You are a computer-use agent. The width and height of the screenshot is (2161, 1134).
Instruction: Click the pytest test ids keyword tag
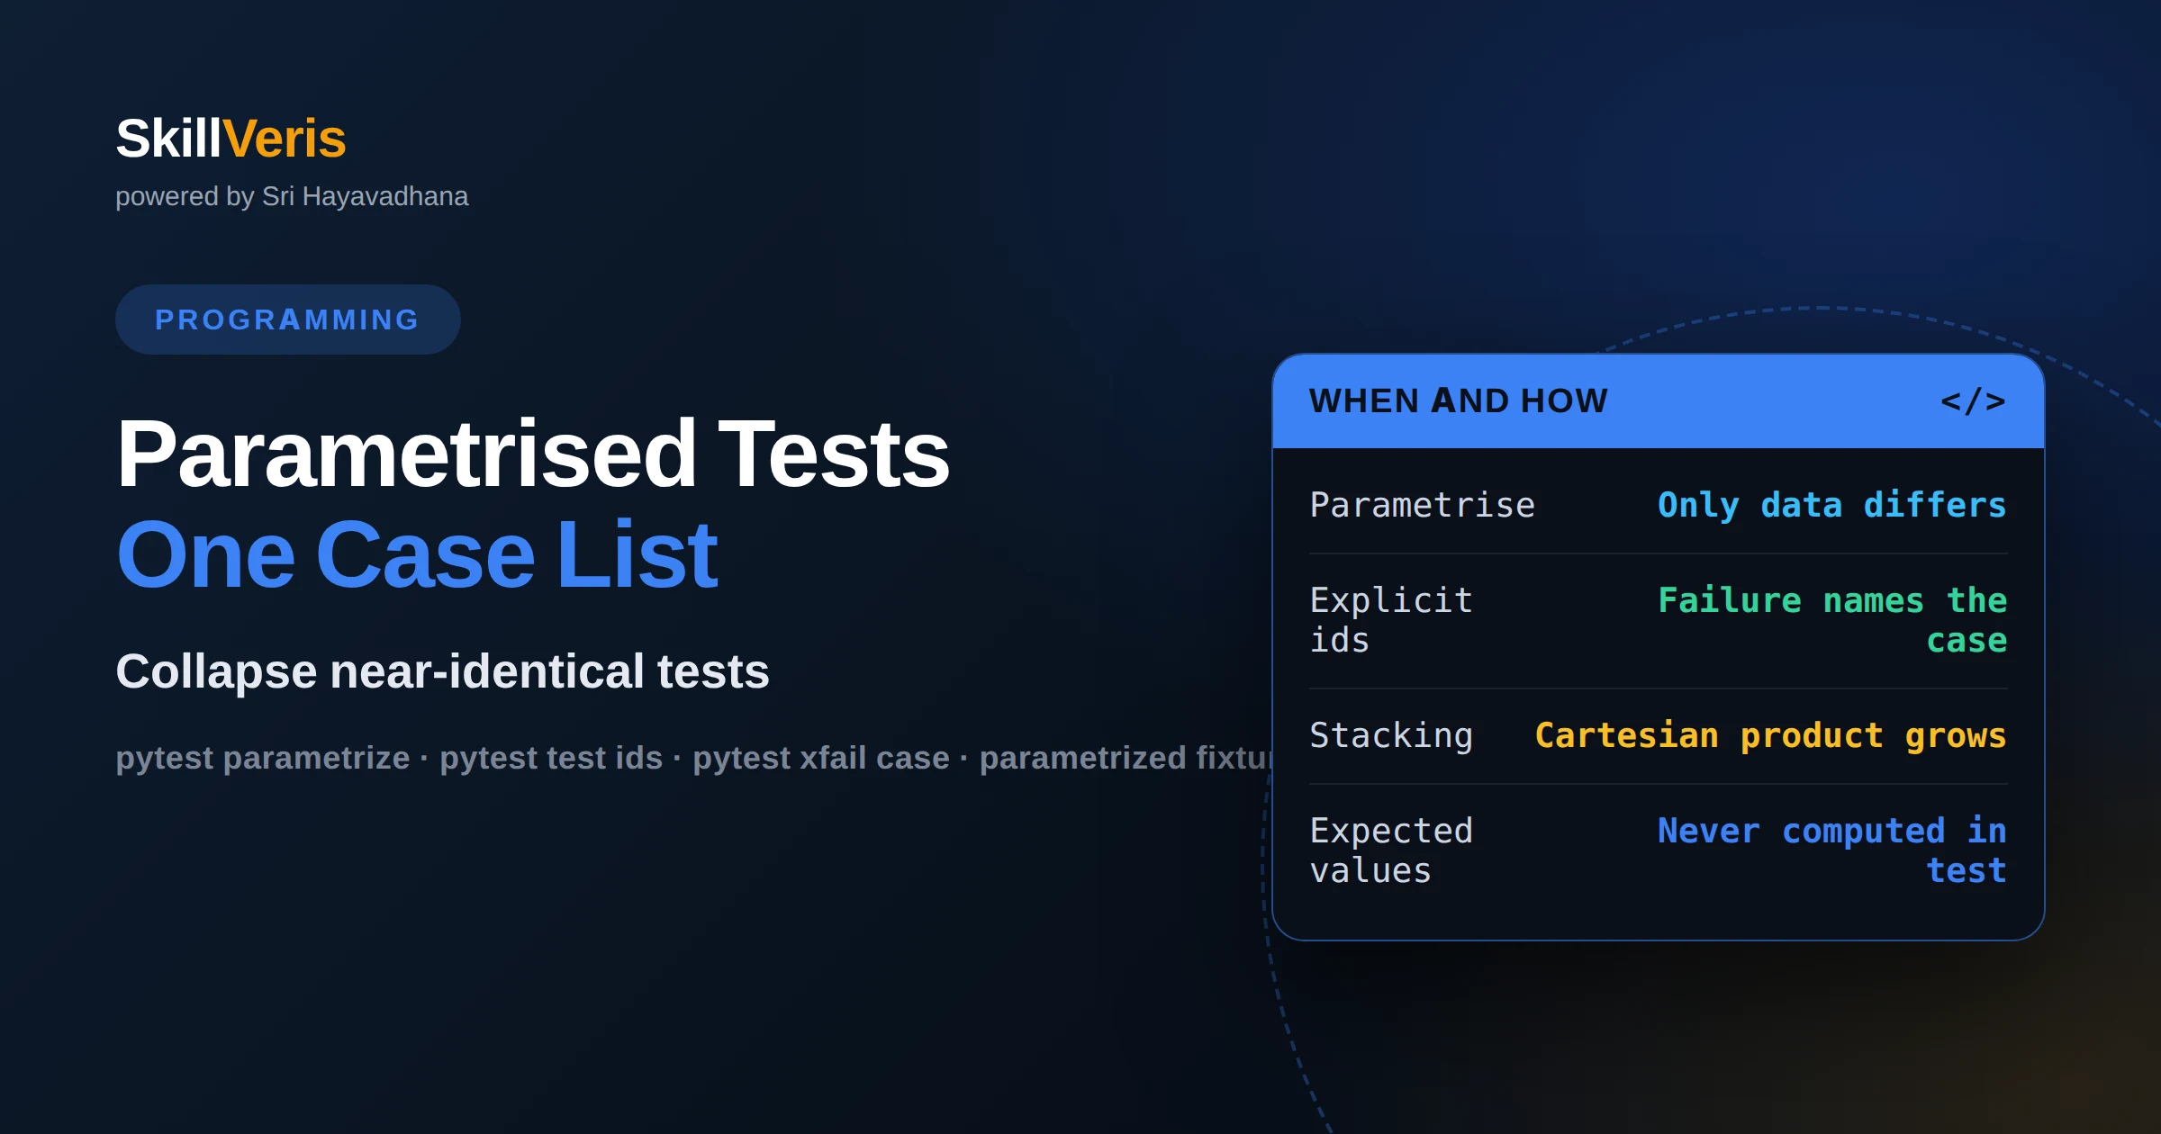[x=551, y=758]
